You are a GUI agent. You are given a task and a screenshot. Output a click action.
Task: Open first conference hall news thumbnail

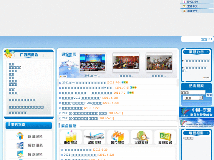[92, 63]
